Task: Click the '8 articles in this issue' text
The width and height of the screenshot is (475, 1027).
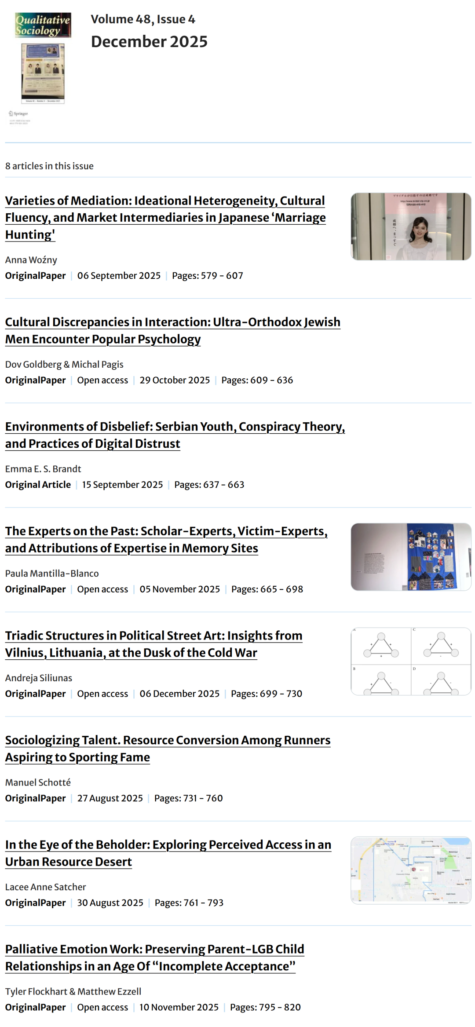Action: [49, 166]
